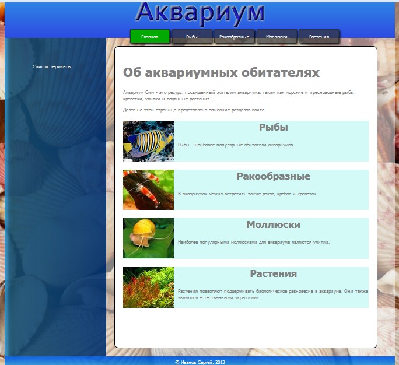The width and height of the screenshot is (399, 365).
Task: Click the Аквариум site title banner
Action: 199,13
